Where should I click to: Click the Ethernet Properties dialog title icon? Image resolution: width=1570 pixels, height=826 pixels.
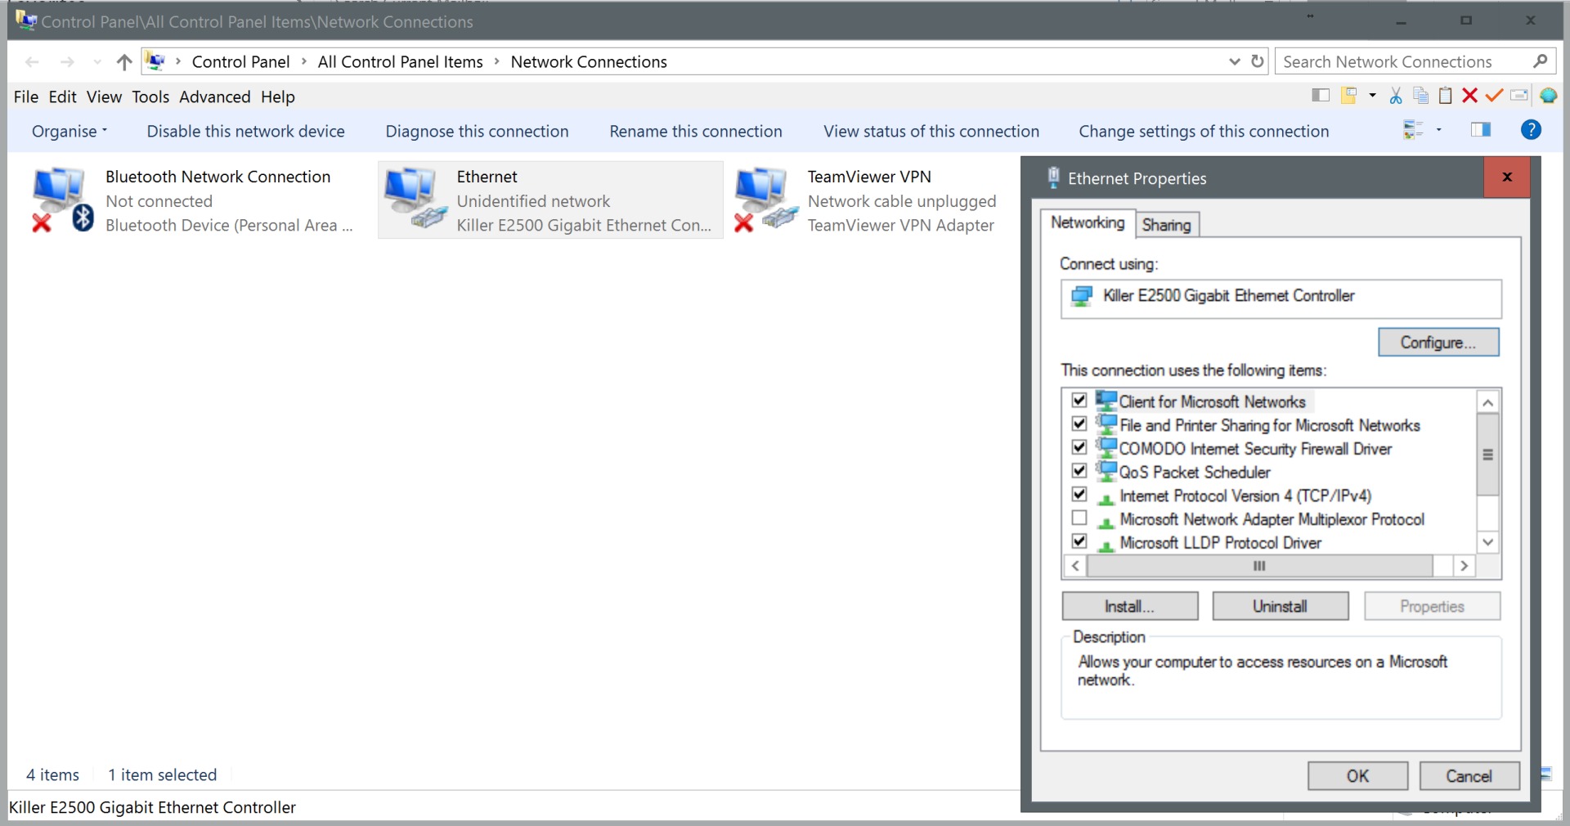click(x=1053, y=177)
